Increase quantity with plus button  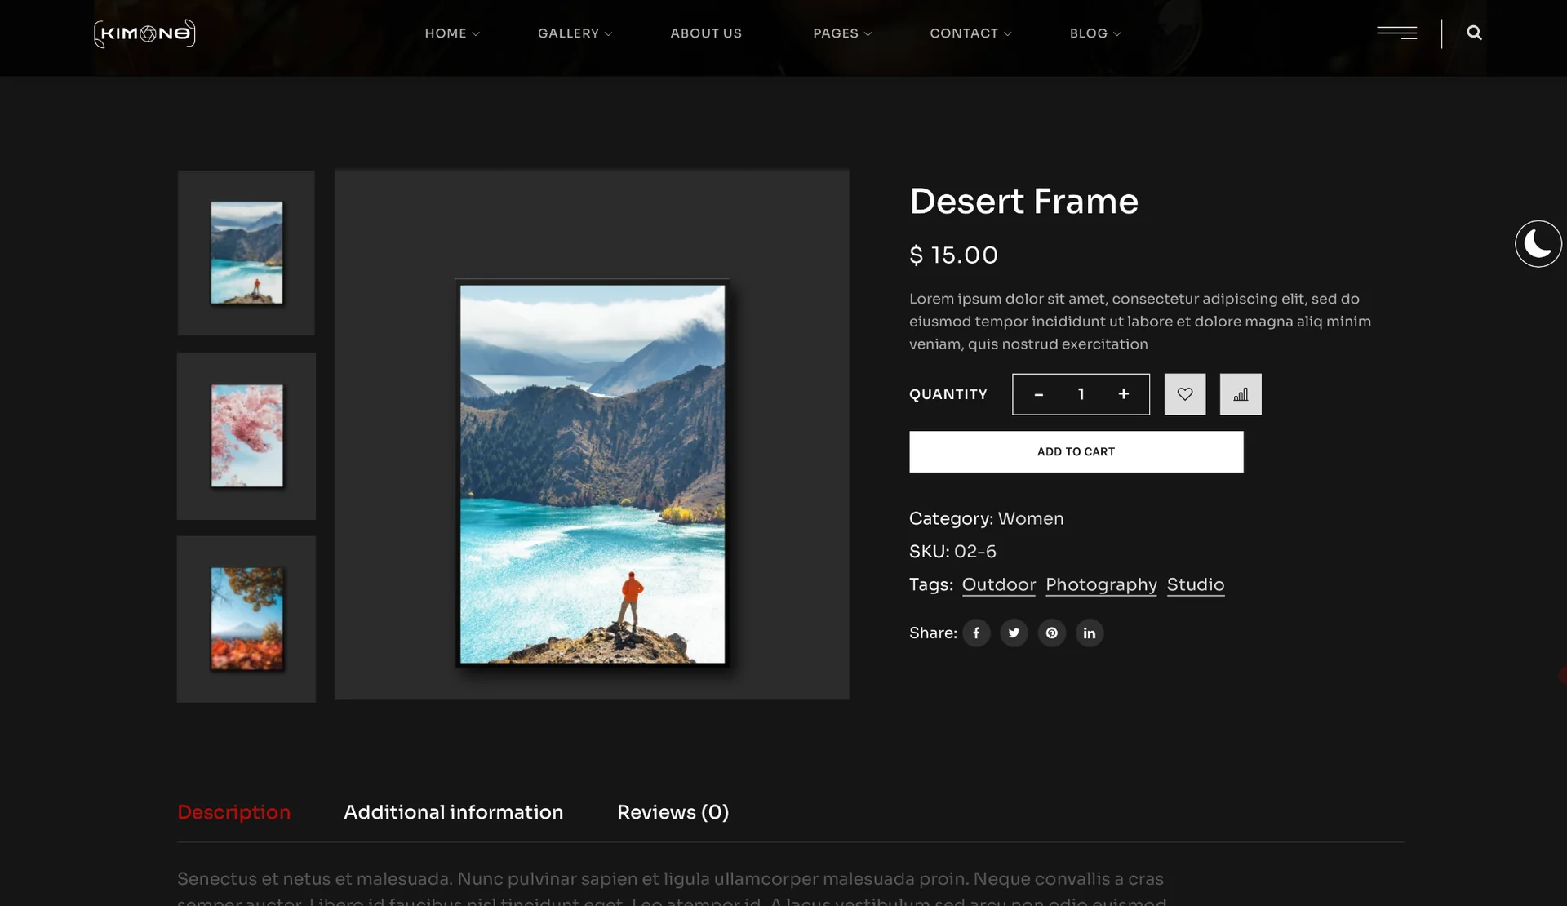tap(1124, 394)
